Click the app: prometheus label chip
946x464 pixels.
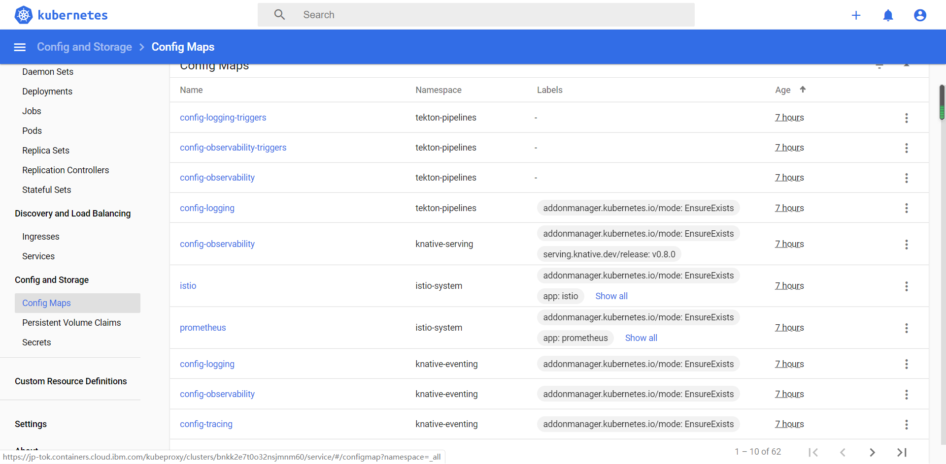pyautogui.click(x=575, y=338)
